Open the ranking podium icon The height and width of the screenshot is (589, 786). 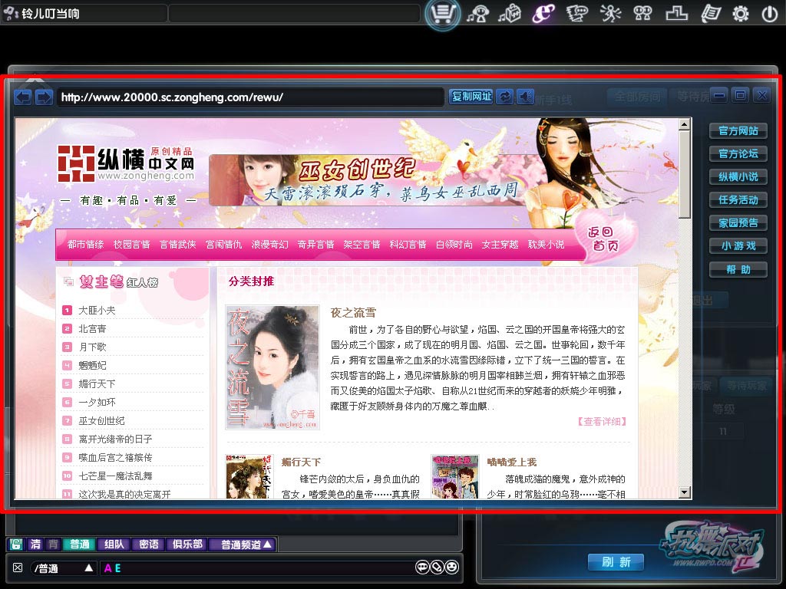click(676, 14)
